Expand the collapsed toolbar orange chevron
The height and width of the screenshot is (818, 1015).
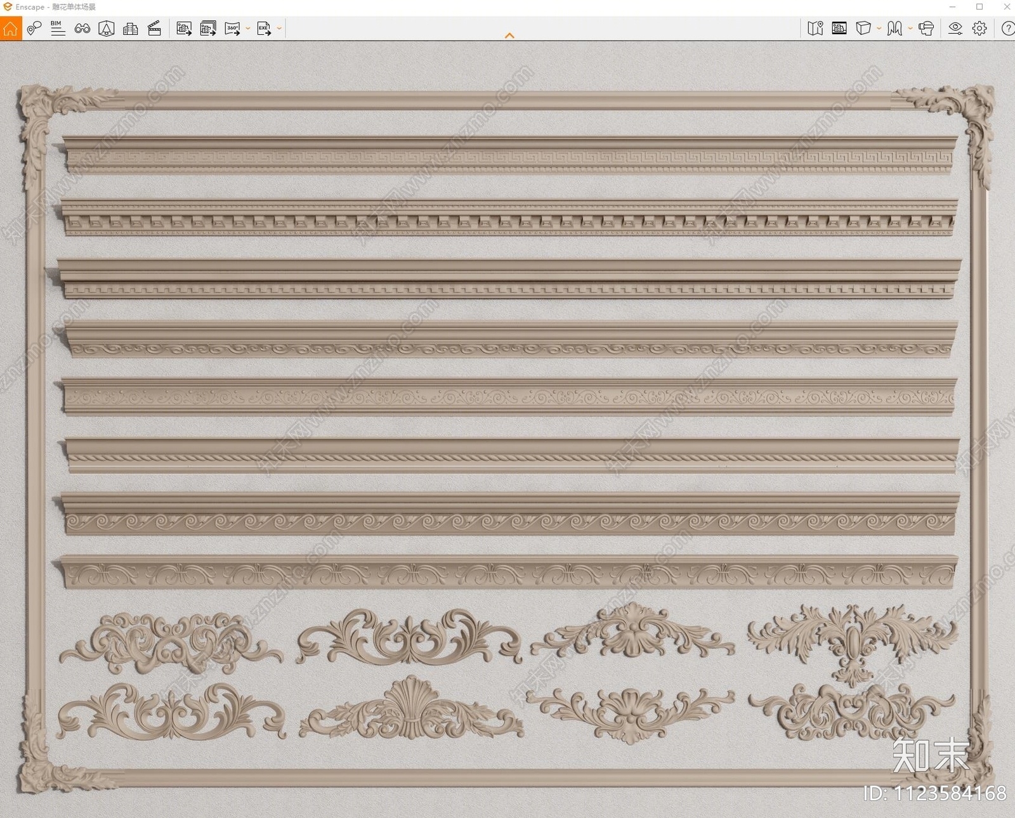[x=509, y=36]
